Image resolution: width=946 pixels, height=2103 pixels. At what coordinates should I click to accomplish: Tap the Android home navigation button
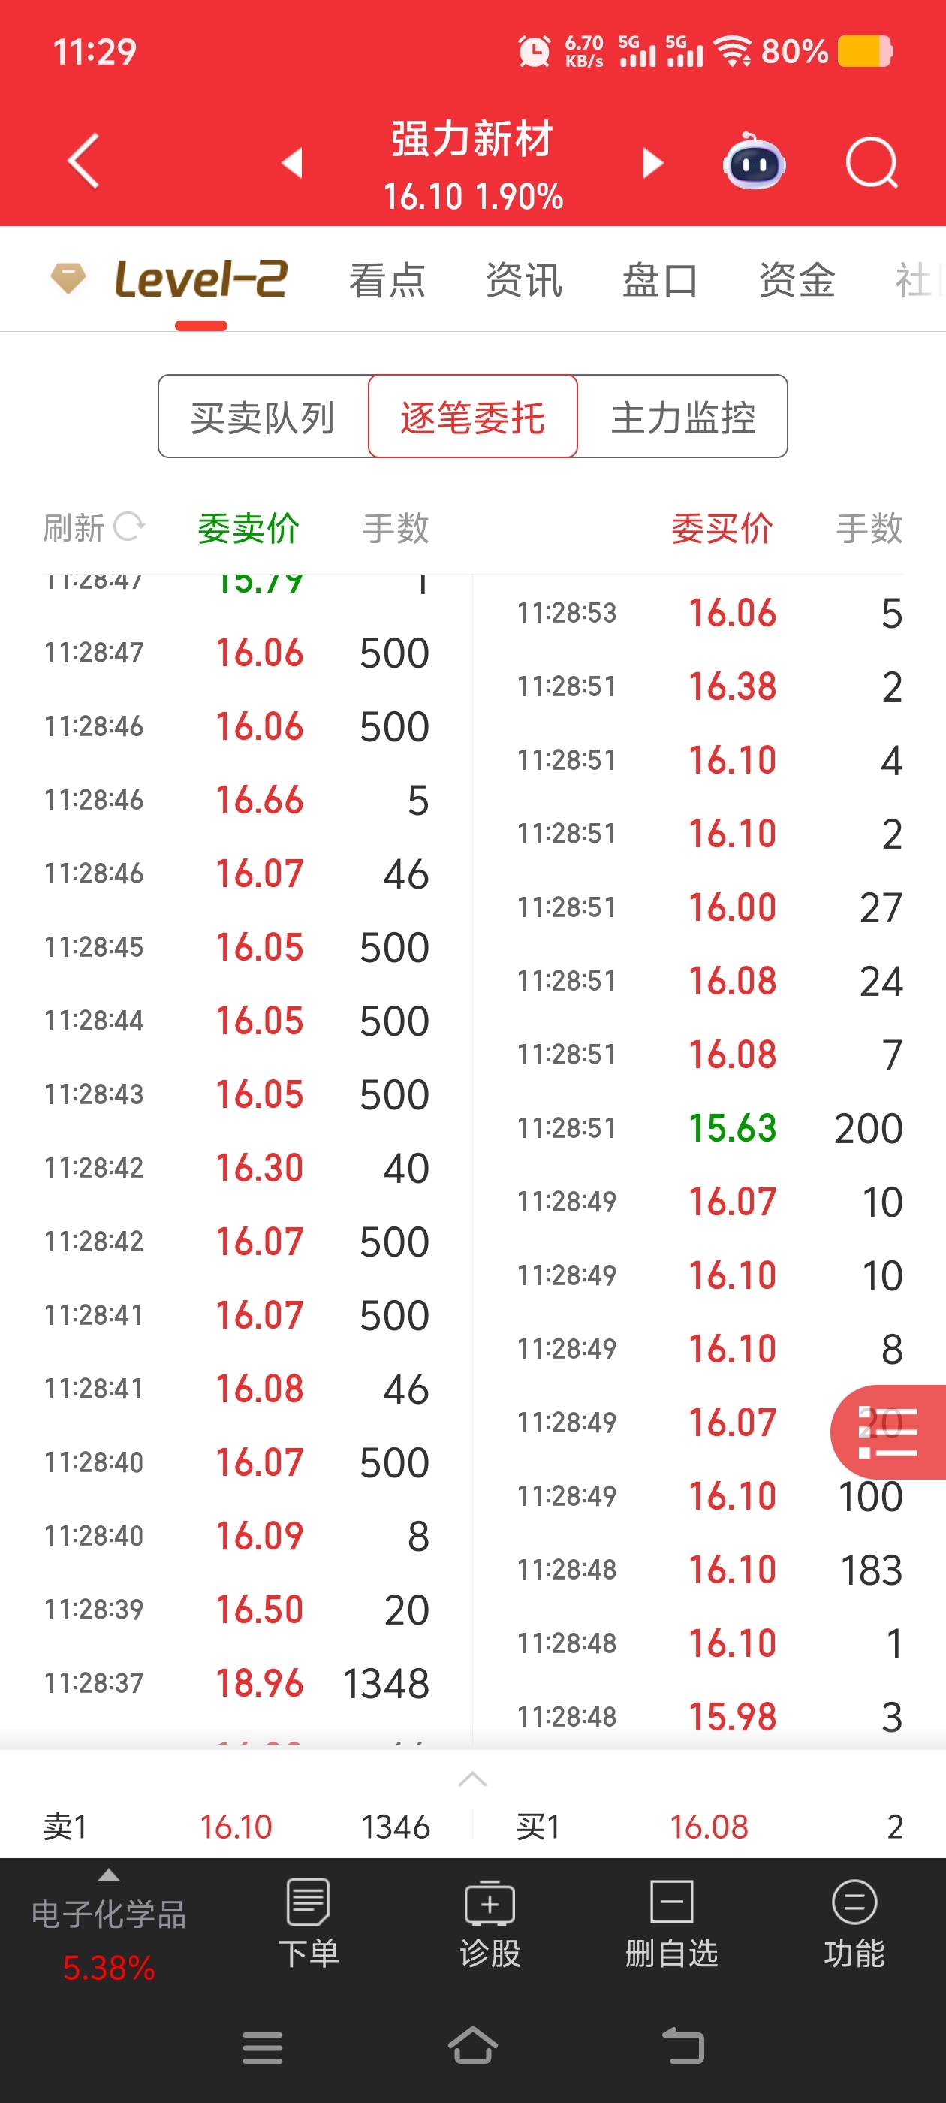click(x=472, y=2046)
